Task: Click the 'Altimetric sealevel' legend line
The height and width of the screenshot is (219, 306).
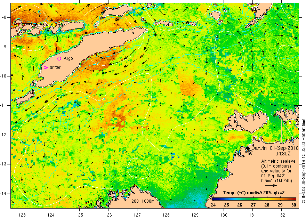Action: [x=279, y=161]
